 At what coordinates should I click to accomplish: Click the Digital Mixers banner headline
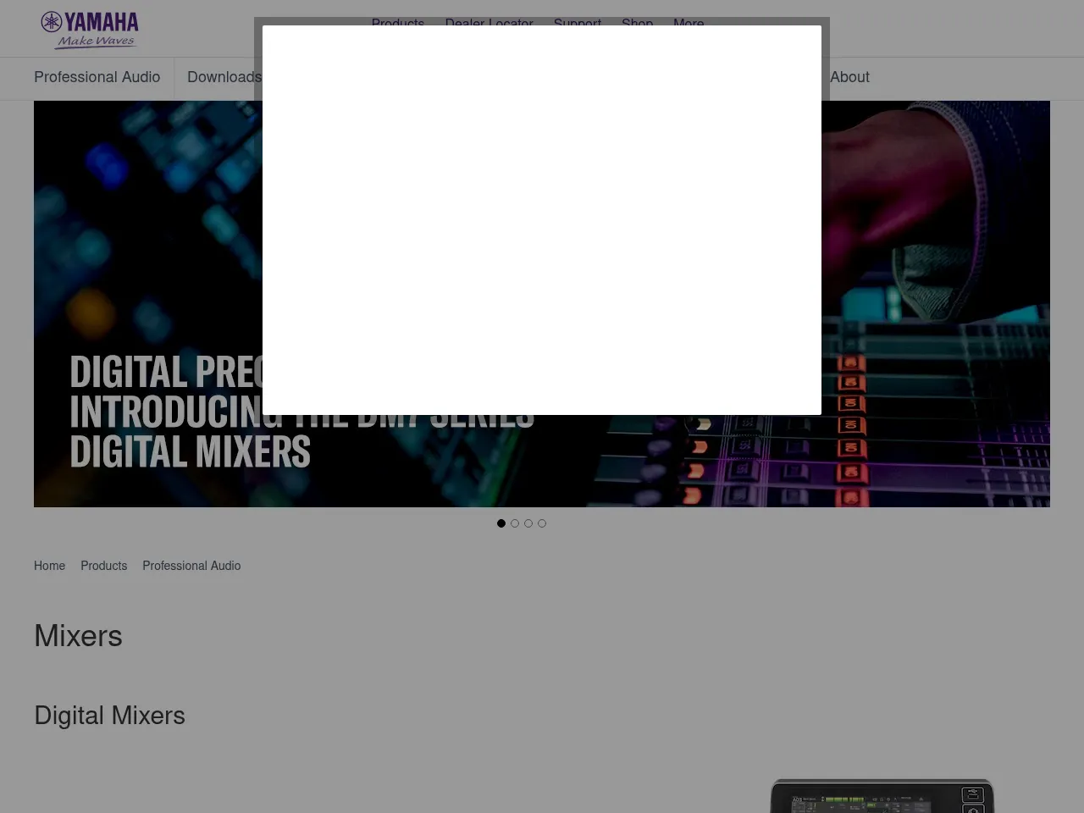pos(190,451)
